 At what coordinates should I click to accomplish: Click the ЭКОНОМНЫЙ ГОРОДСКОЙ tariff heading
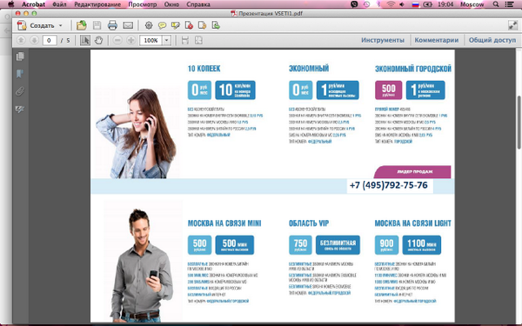[413, 69]
